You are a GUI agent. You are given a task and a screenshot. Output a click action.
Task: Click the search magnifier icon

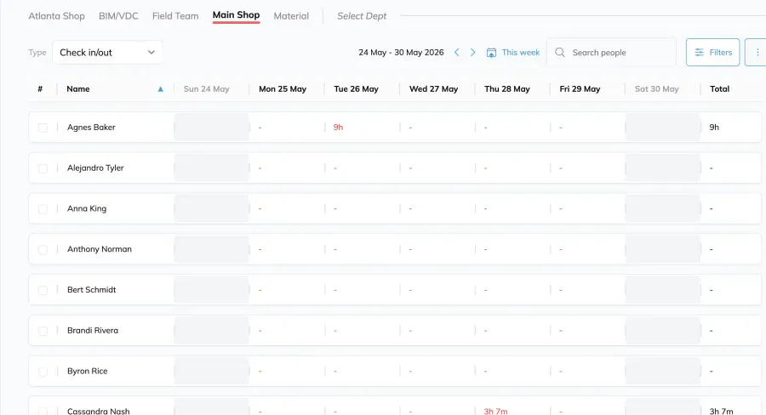pyautogui.click(x=560, y=52)
